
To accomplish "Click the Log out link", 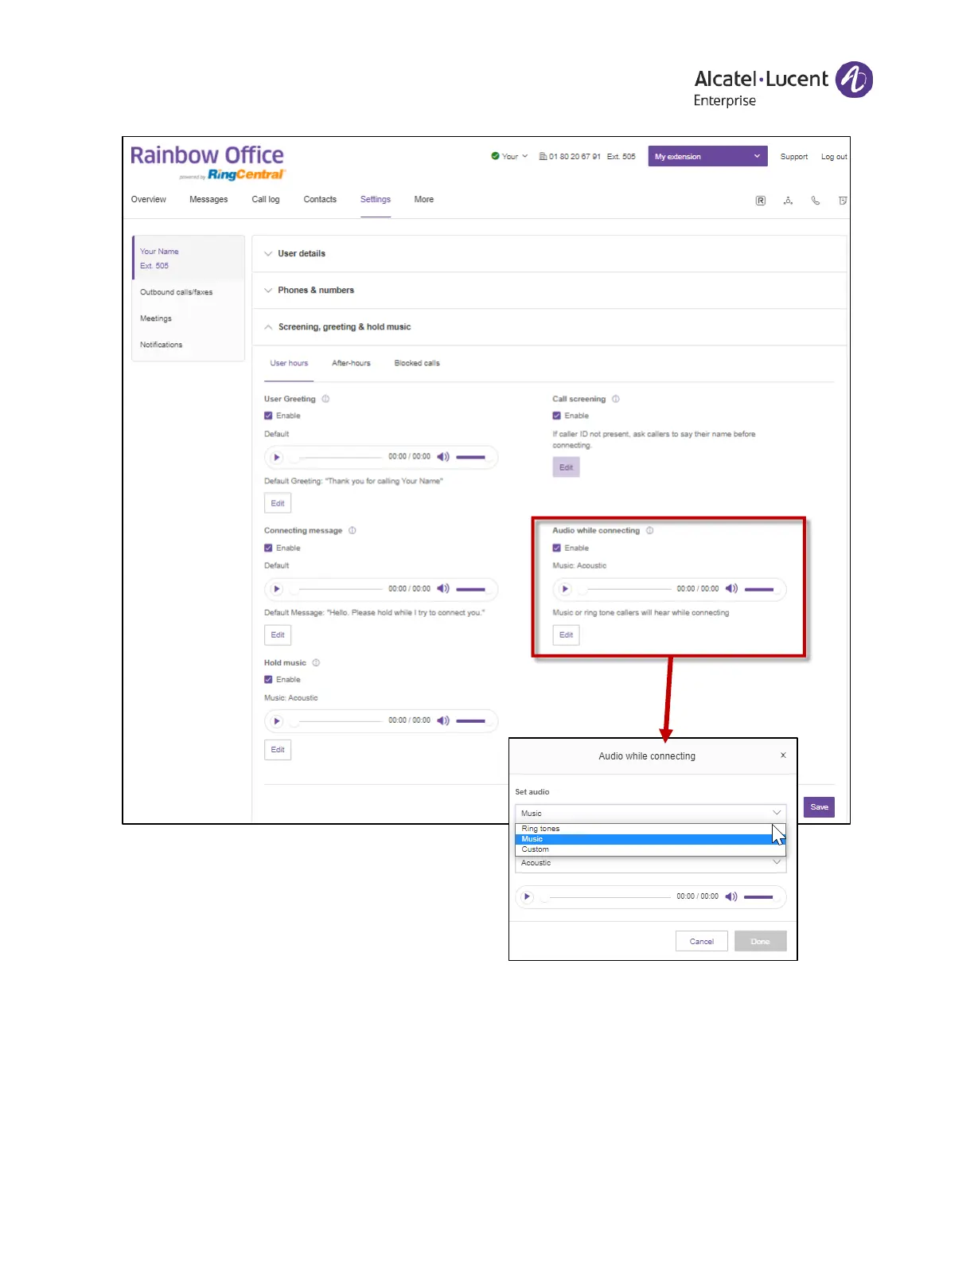I will (x=834, y=157).
